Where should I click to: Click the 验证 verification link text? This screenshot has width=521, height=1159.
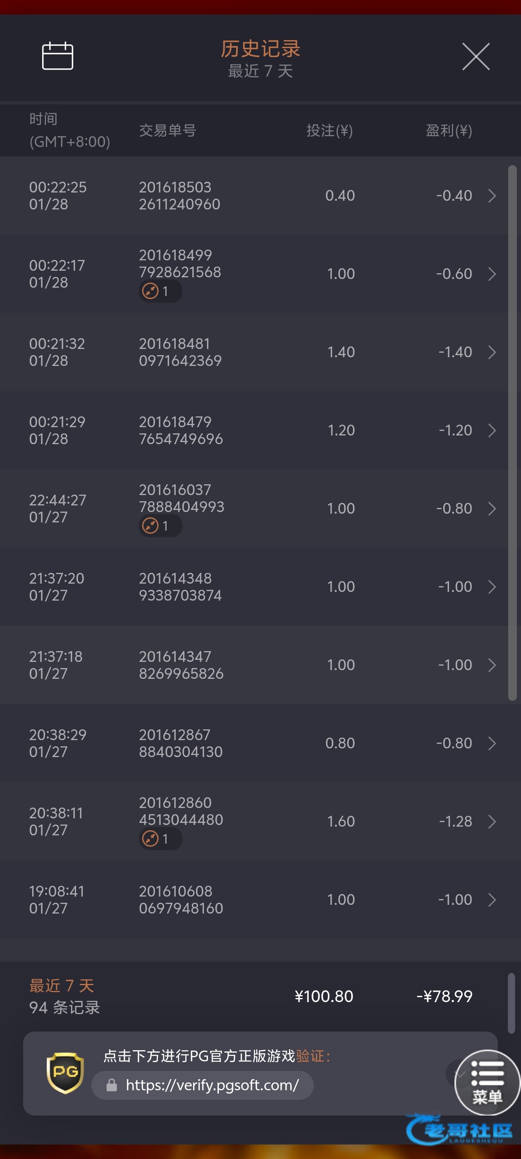click(310, 1056)
